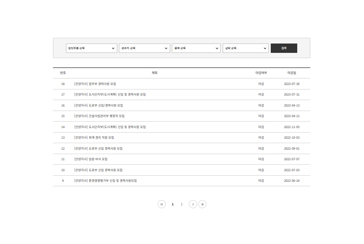The width and height of the screenshot is (364, 244).
Task: Click deadline date 2023-04-13
Action: 292,105
